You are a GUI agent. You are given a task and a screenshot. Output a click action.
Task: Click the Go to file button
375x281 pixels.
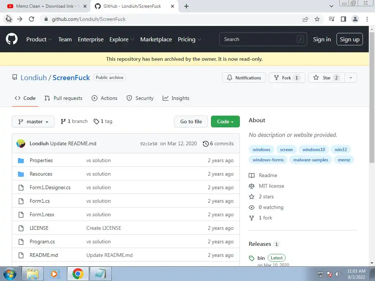[191, 121]
